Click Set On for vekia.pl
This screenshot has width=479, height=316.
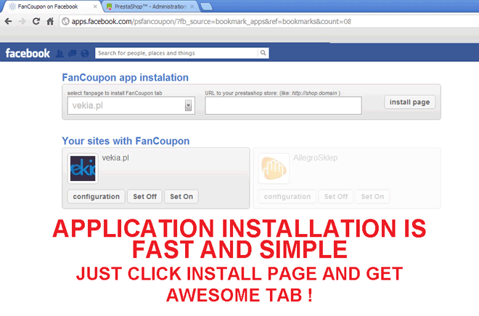pos(181,196)
